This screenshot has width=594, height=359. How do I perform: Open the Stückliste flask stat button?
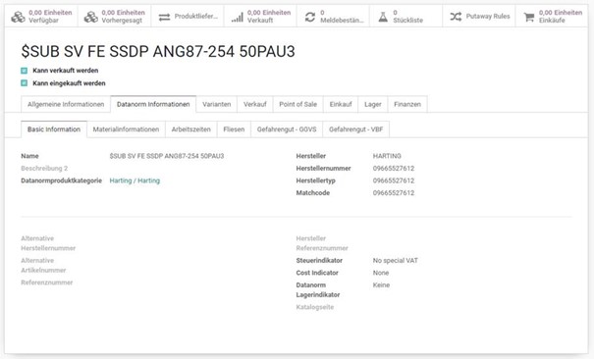[406, 17]
